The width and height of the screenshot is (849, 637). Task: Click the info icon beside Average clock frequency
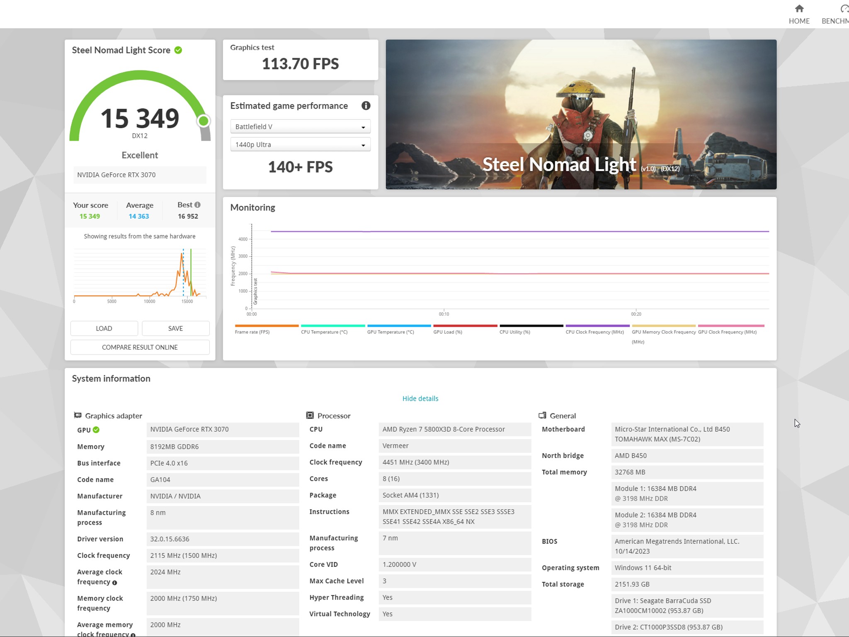click(x=115, y=583)
